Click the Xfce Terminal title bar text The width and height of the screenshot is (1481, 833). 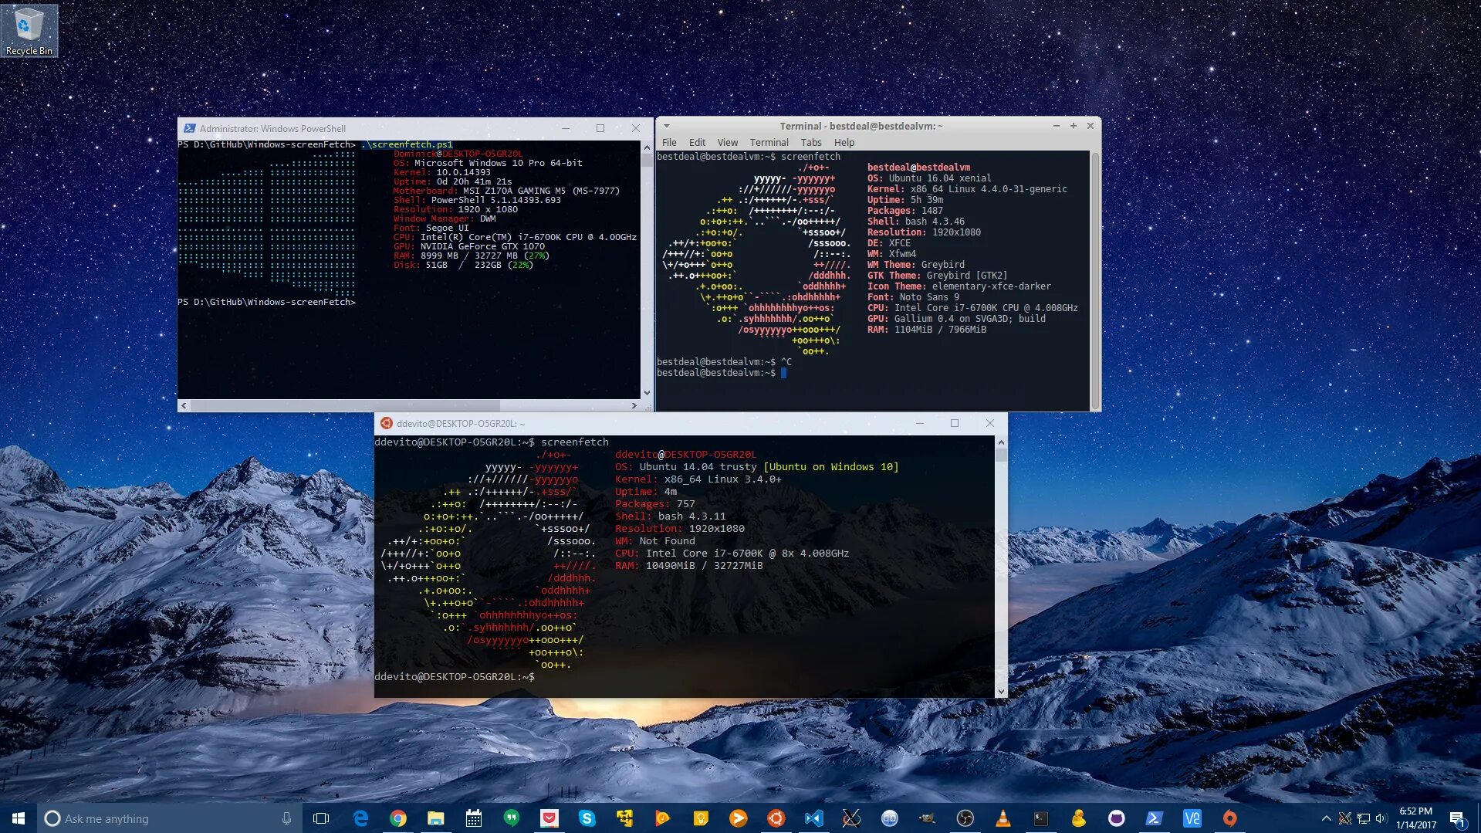click(861, 126)
